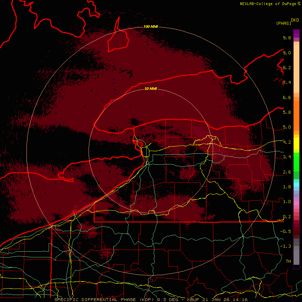Click the 9.8 value on the color scale
Screen dimensions: 302x302
pos(287,38)
